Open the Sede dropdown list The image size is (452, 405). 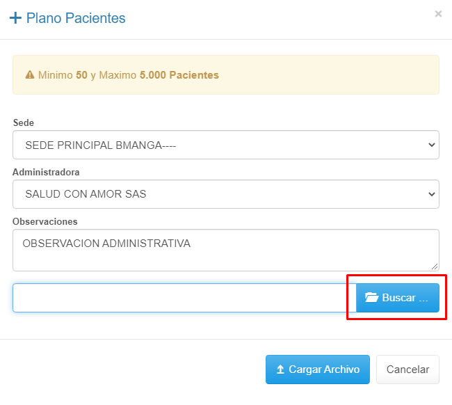225,145
